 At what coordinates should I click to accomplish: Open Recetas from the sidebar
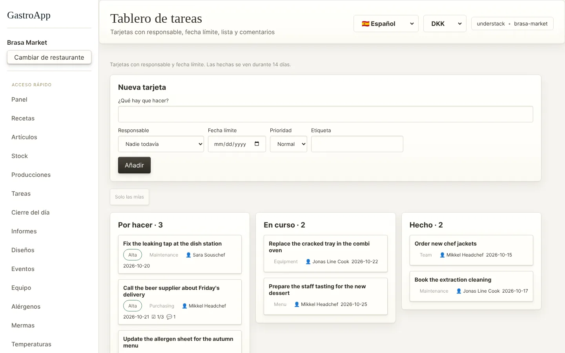(23, 118)
